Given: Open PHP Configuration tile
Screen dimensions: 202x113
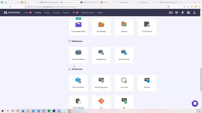Looking at the screenshot, I should [x=101, y=83].
